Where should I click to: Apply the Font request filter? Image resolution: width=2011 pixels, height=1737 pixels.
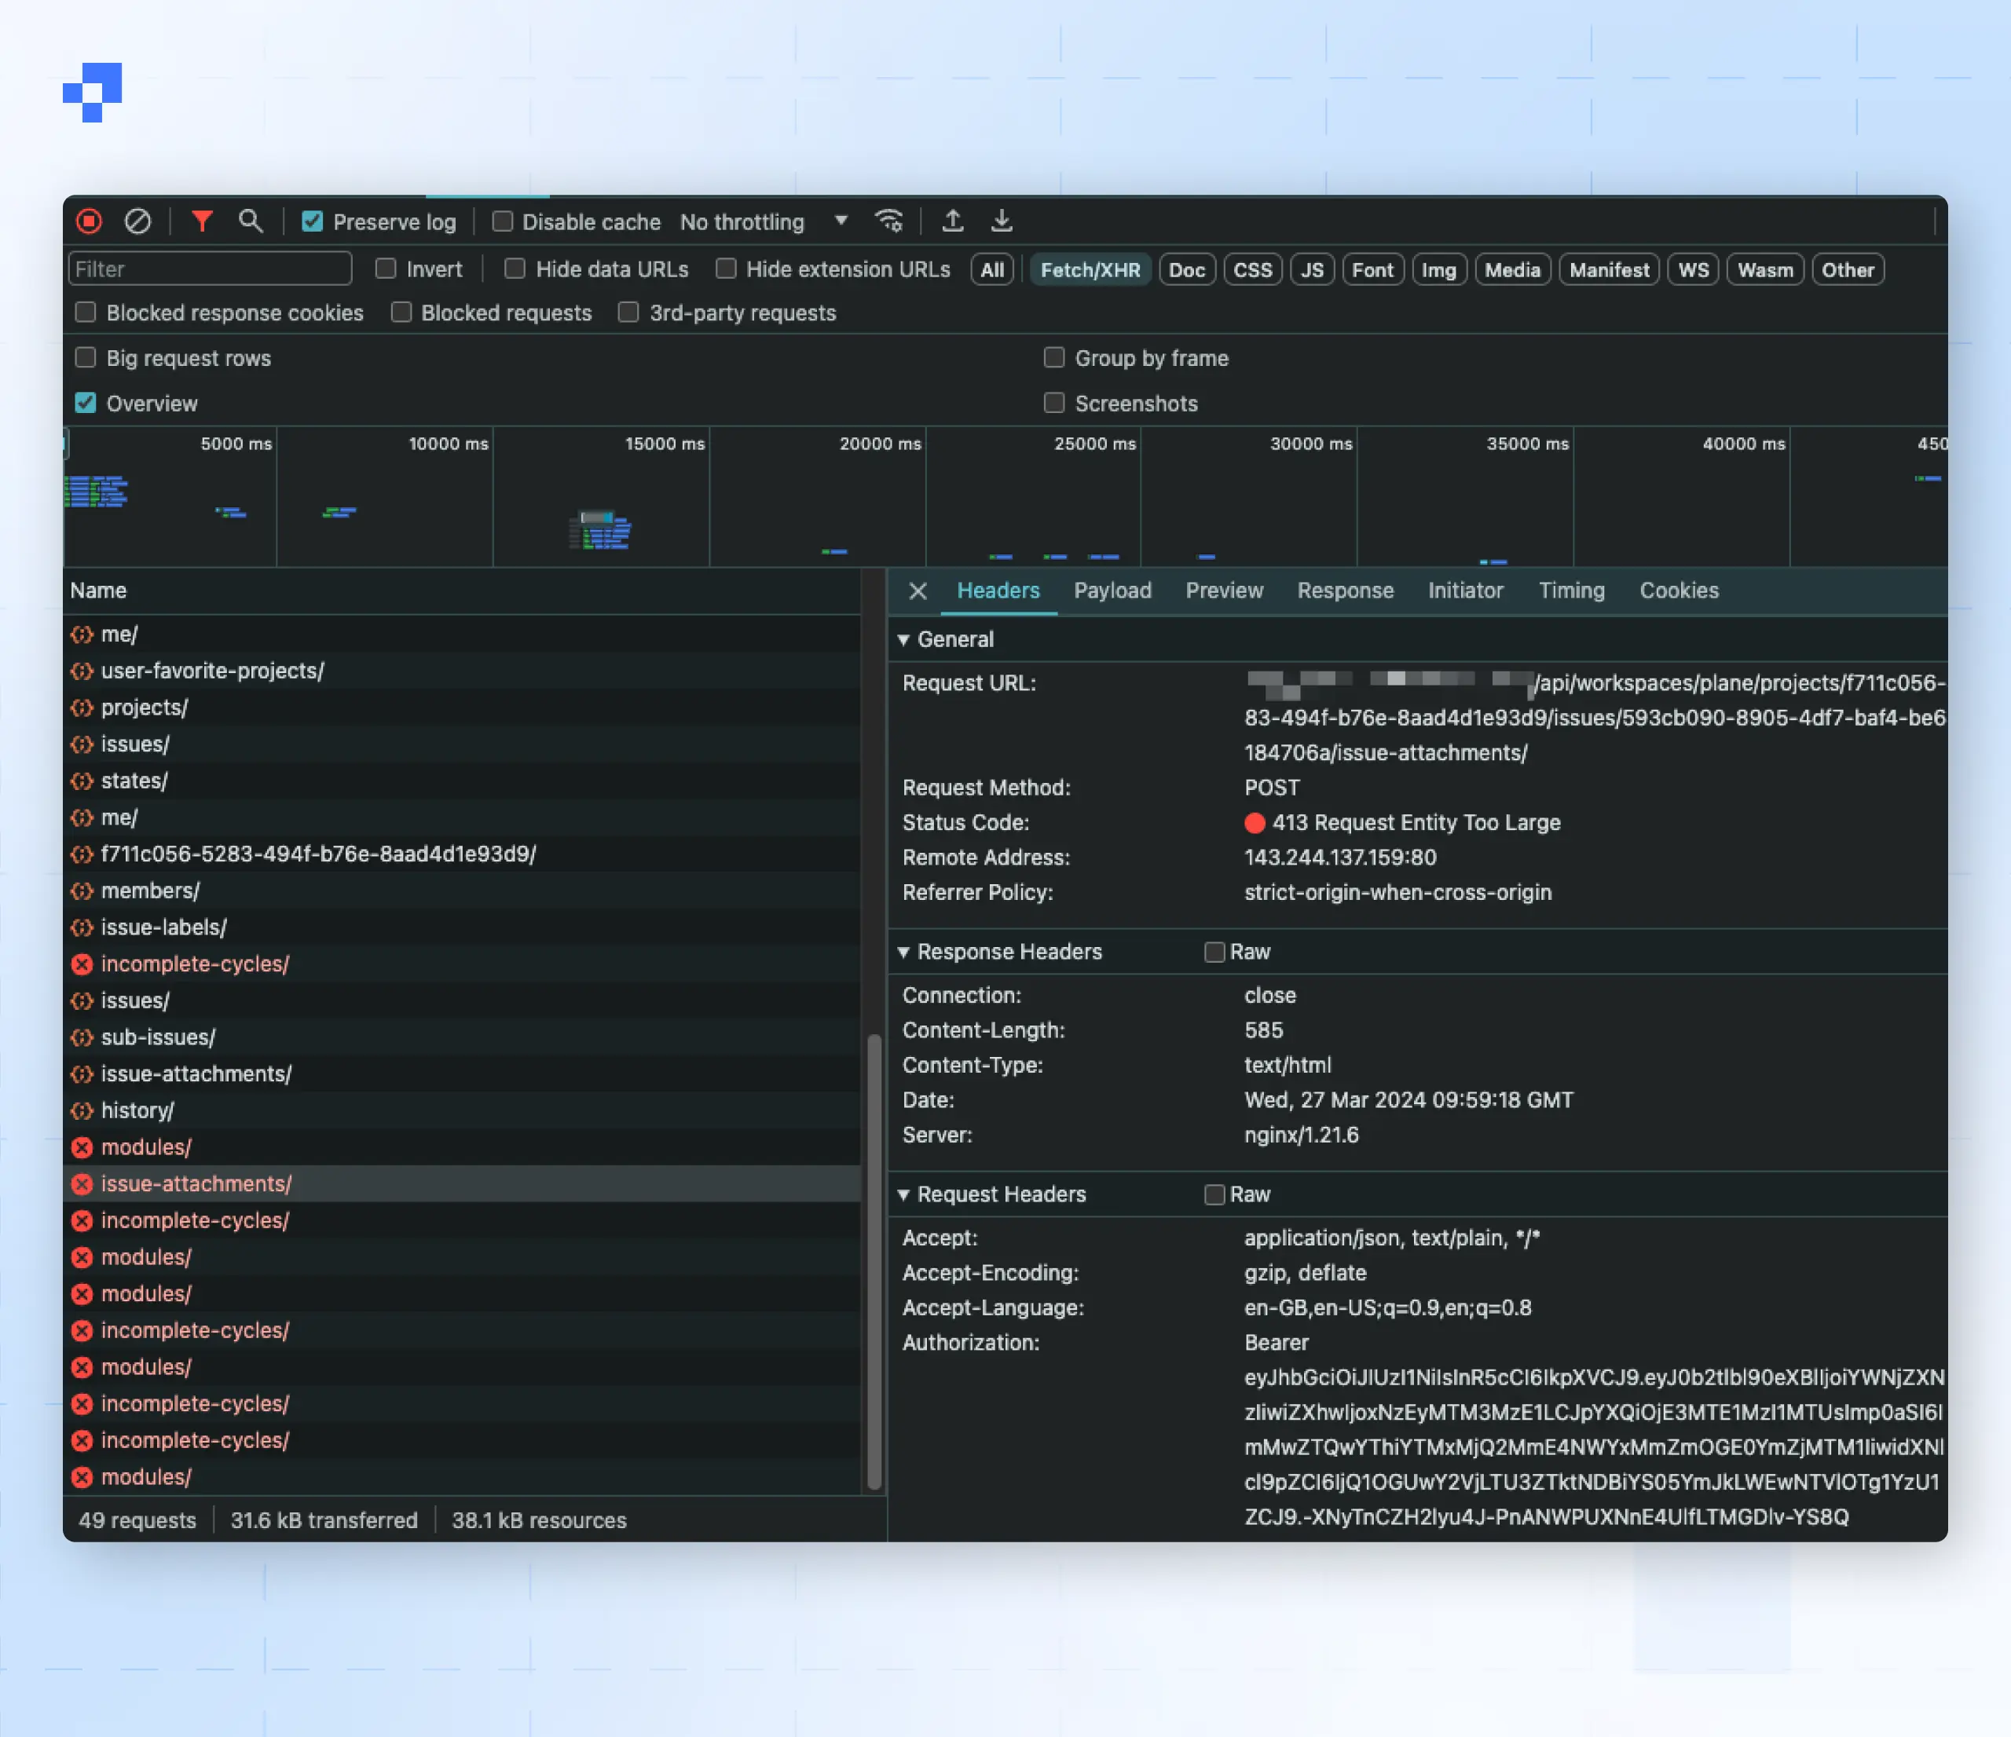[x=1372, y=269]
